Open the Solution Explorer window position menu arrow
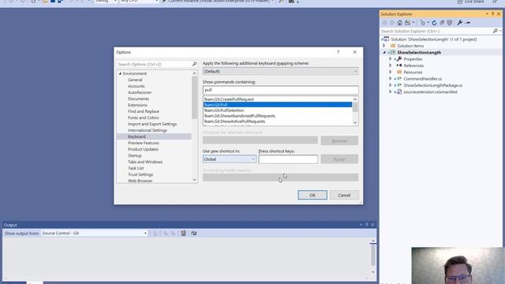Screen dimensions: 505x284 (x=487, y=14)
